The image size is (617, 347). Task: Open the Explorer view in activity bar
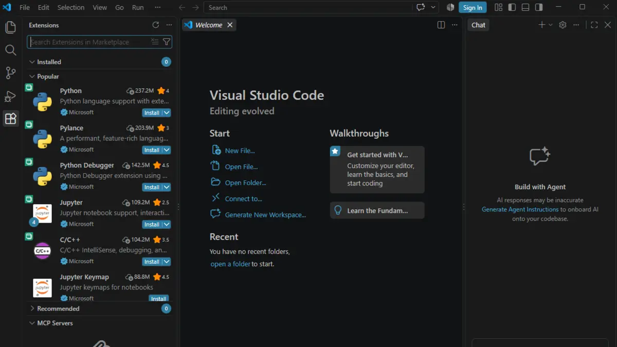10,27
